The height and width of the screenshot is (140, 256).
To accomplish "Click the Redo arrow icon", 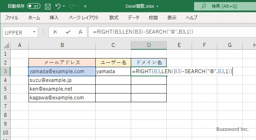I will [71, 6].
